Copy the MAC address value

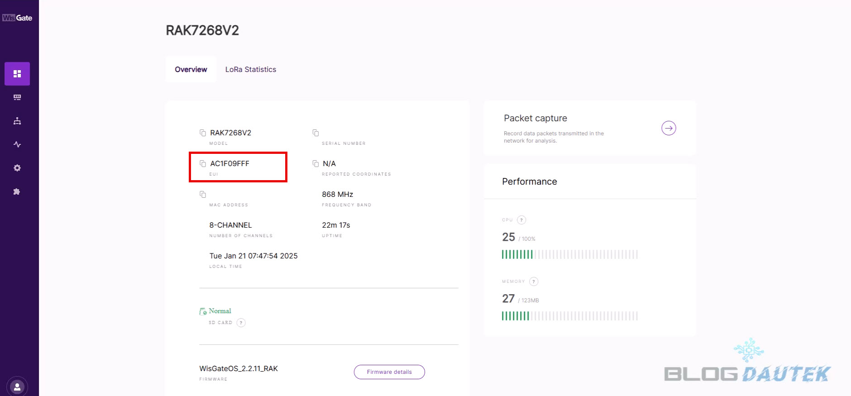(203, 194)
